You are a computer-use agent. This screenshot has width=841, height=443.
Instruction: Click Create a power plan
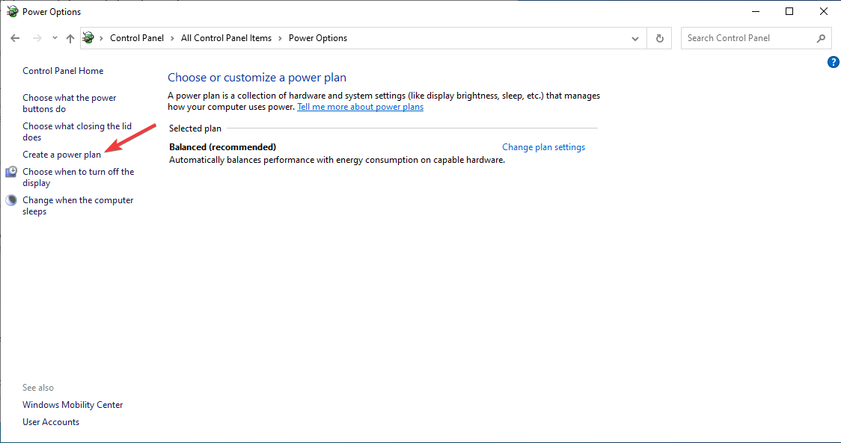pyautogui.click(x=61, y=155)
